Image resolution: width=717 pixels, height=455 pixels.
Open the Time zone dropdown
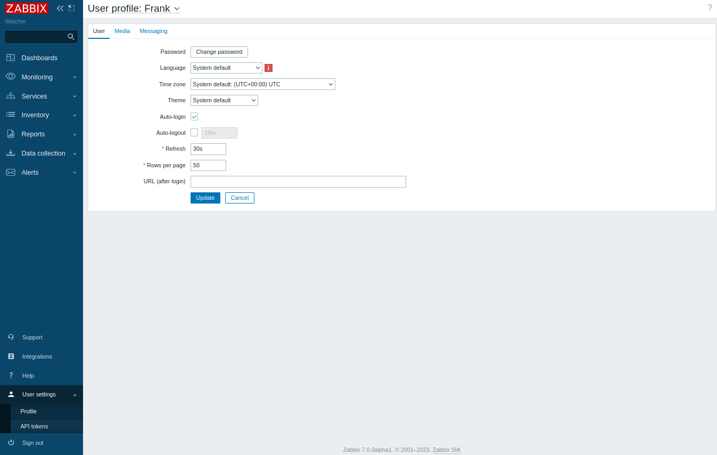point(263,84)
